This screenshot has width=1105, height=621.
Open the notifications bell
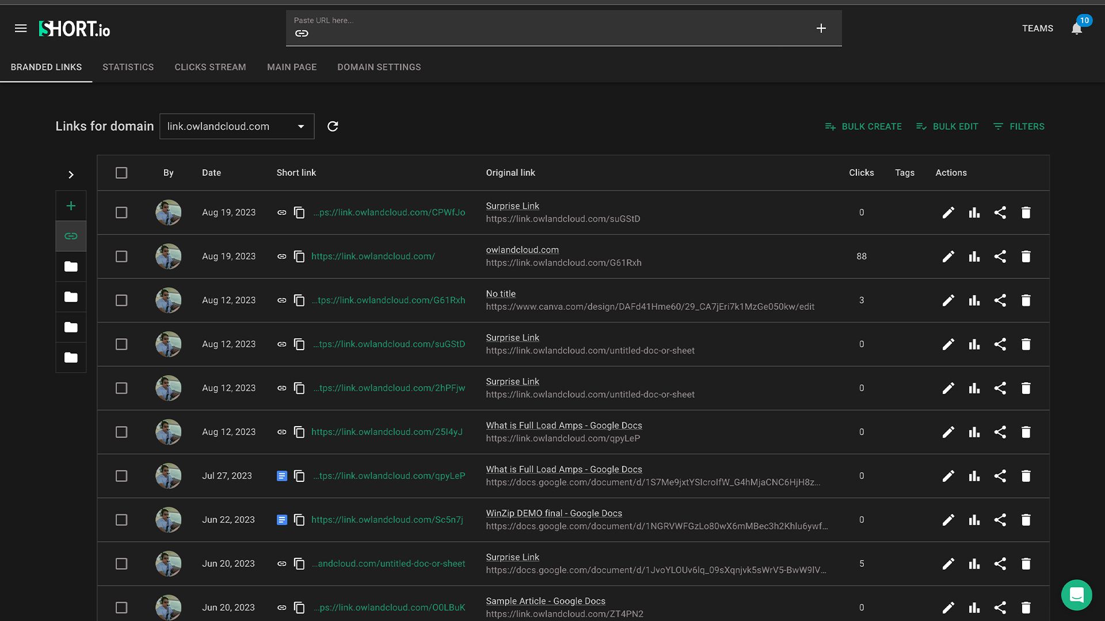pyautogui.click(x=1076, y=29)
